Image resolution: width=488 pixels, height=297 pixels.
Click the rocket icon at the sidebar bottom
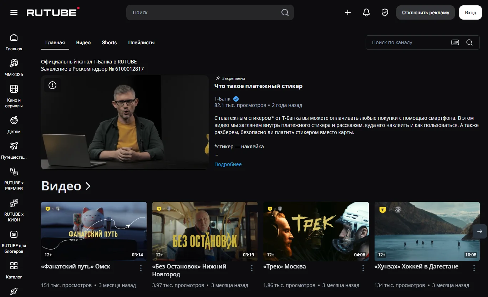tap(14, 291)
